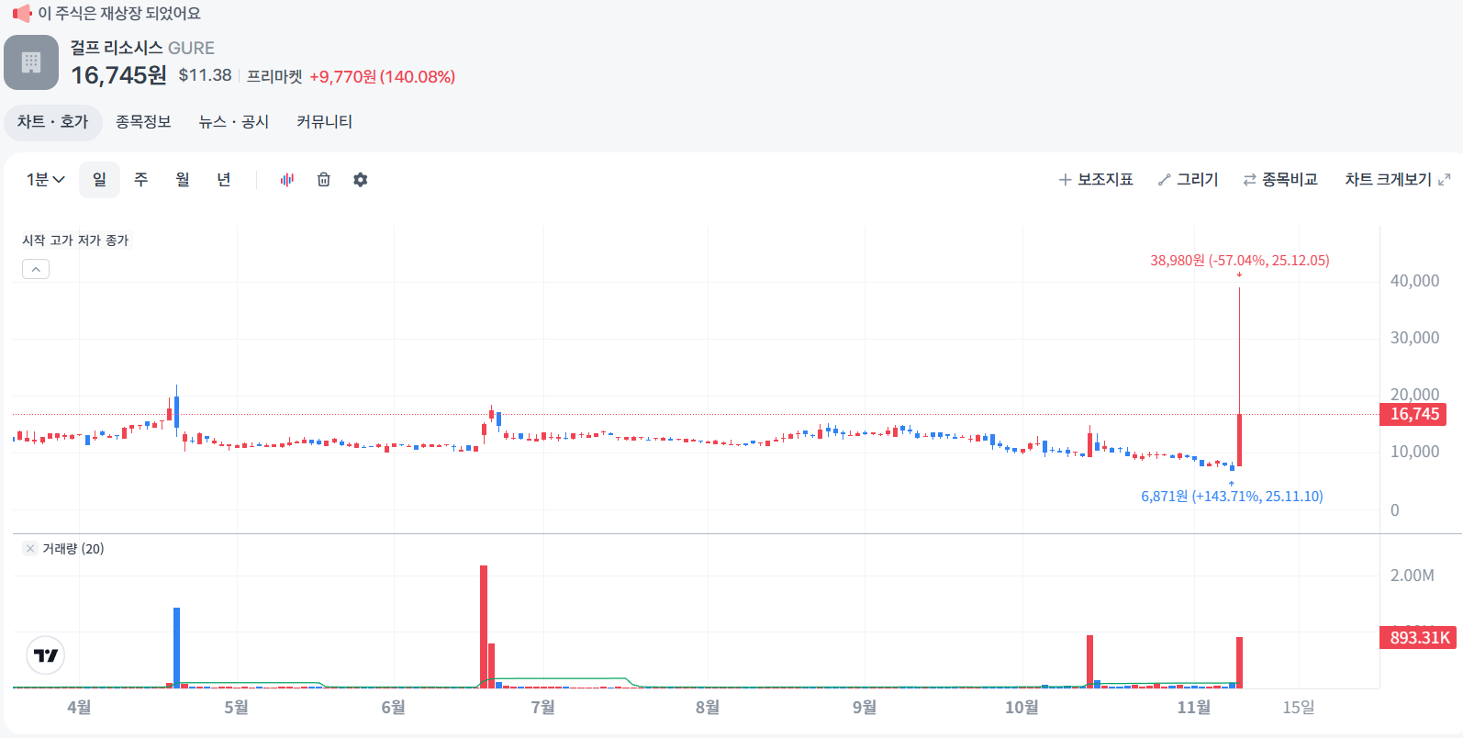Click the 40,000 price axis label

pos(1414,281)
